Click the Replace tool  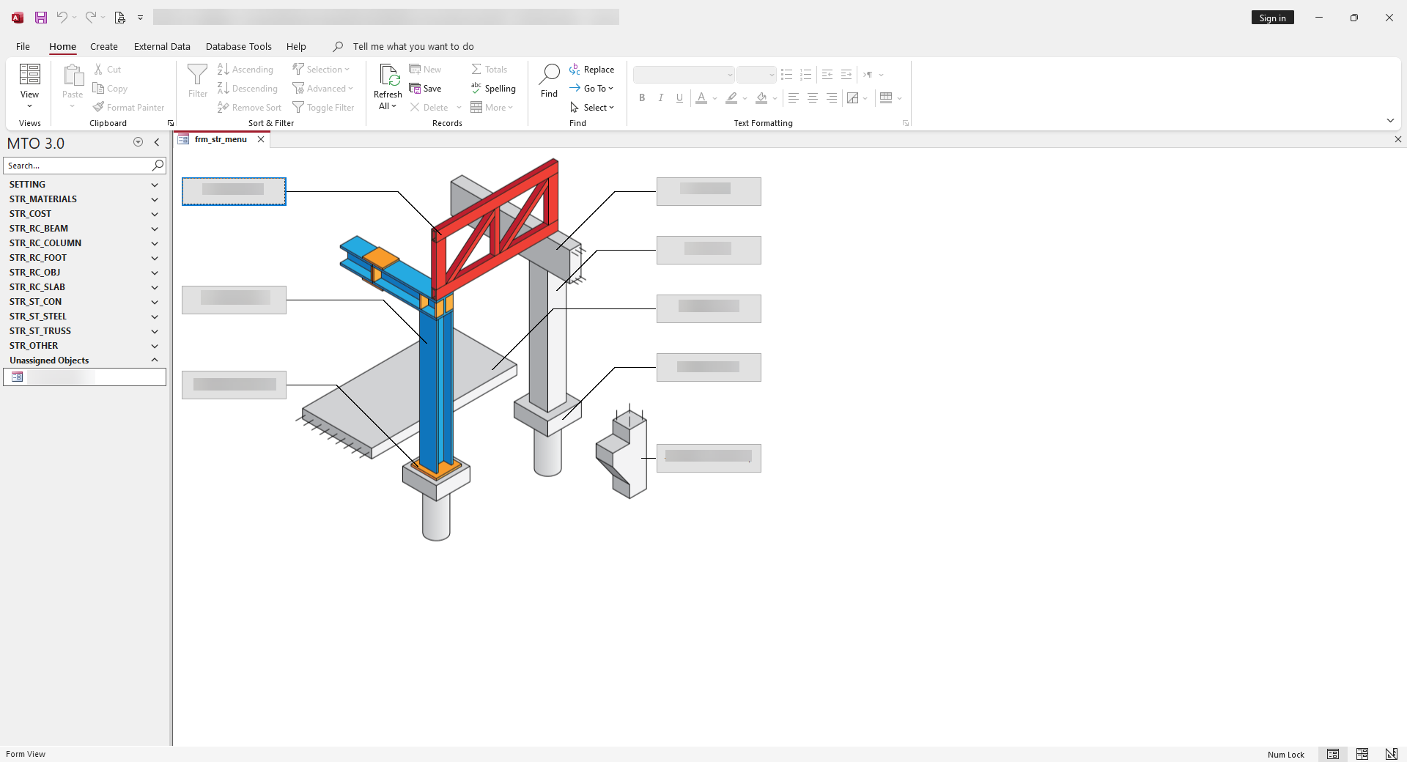[591, 70]
